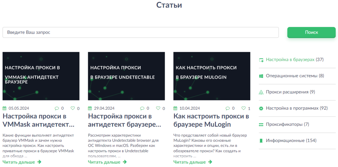Click the proxifiers category icon
338x167 pixels.
pyautogui.click(x=261, y=125)
